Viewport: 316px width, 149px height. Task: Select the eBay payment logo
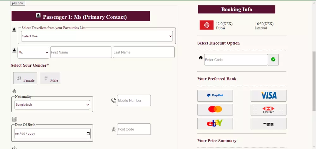pos(215,123)
